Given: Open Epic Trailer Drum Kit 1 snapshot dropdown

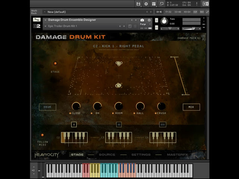Looking at the screenshot, I should pyautogui.click(x=45, y=26).
